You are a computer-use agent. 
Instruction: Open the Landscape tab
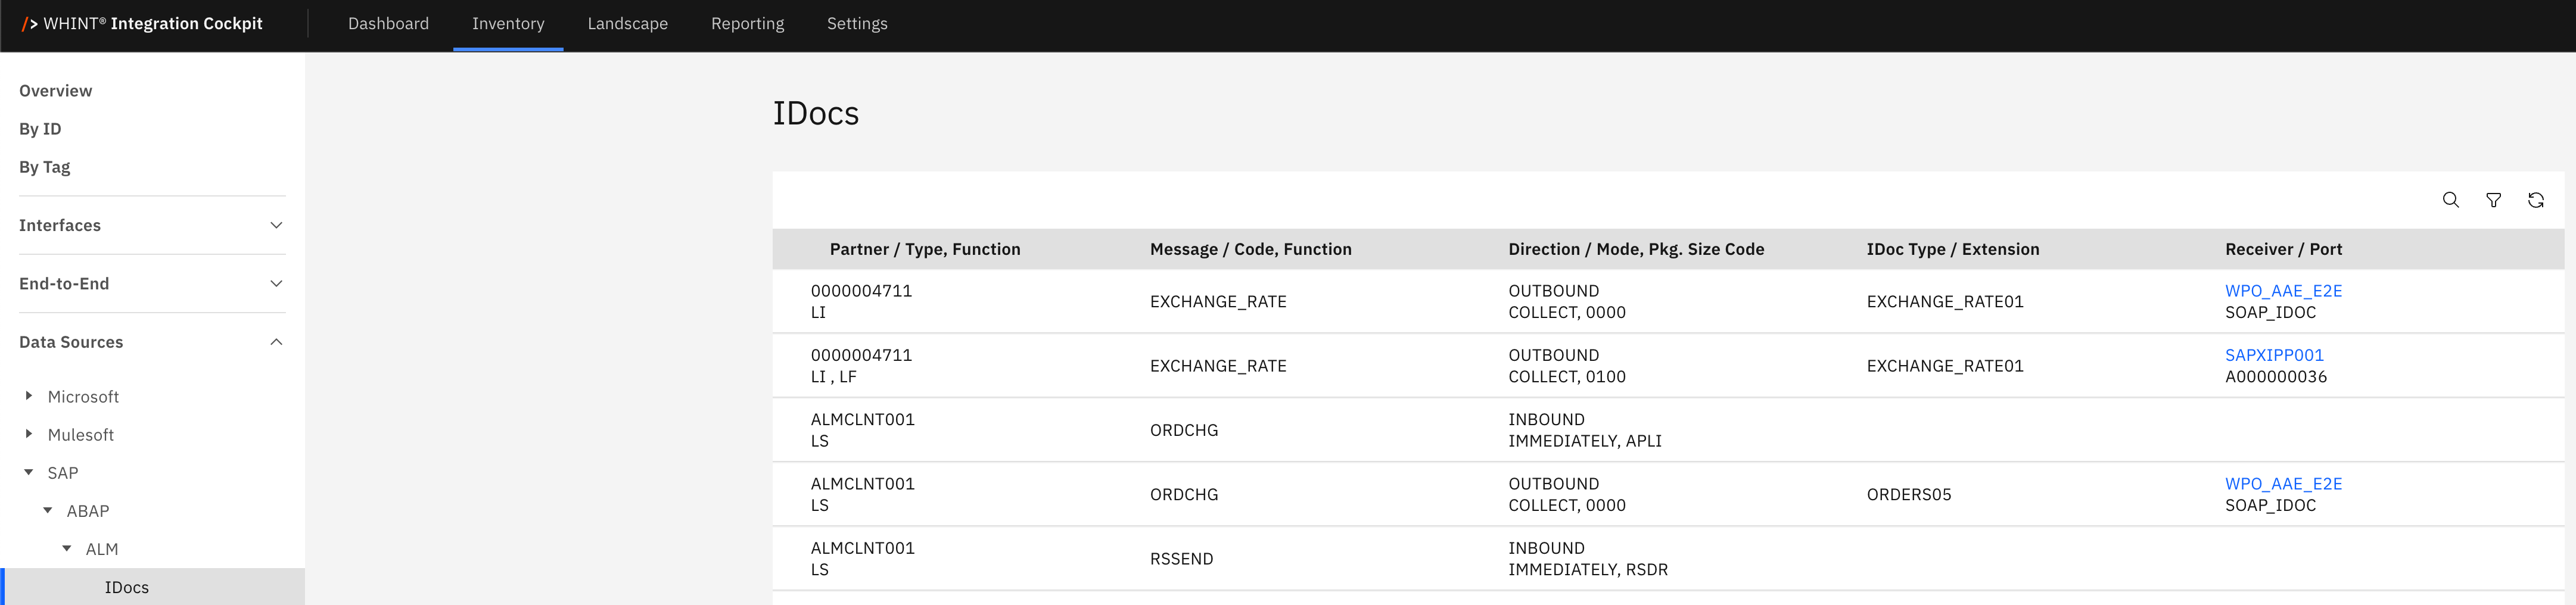(627, 24)
